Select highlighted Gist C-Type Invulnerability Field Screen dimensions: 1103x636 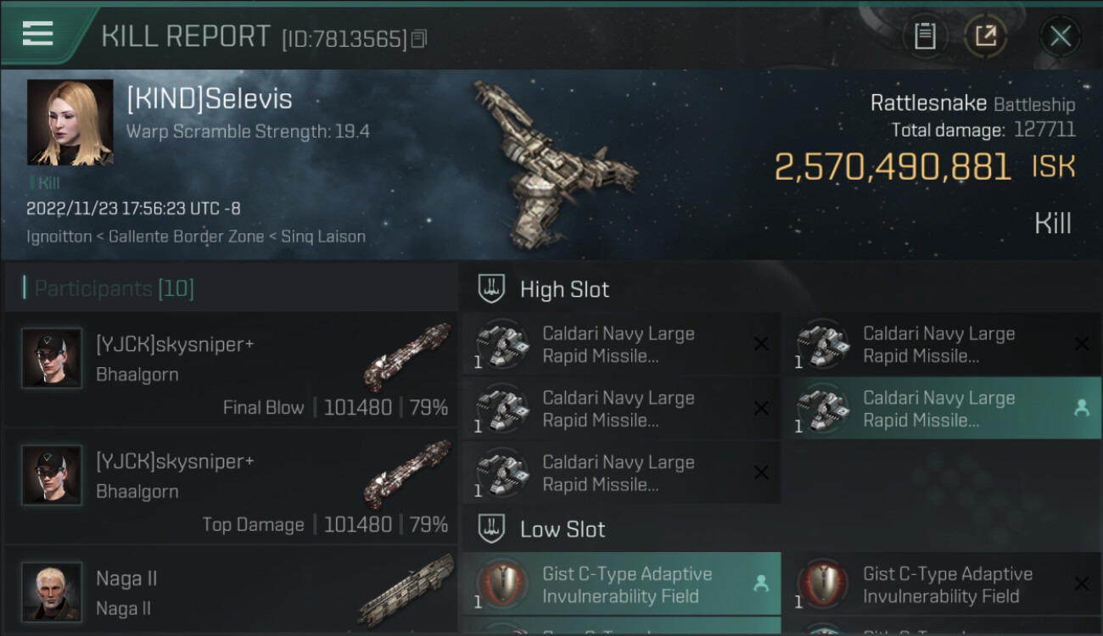[621, 584]
